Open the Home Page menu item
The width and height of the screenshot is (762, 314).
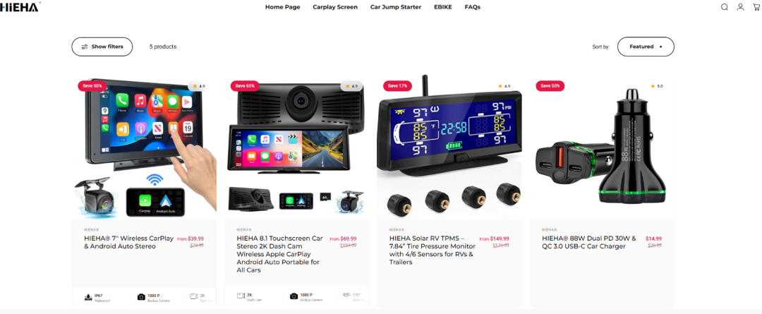pyautogui.click(x=282, y=7)
